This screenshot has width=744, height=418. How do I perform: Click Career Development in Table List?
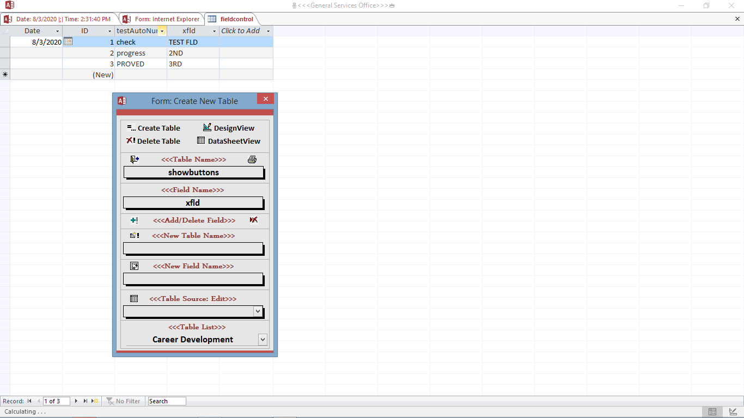coord(193,340)
